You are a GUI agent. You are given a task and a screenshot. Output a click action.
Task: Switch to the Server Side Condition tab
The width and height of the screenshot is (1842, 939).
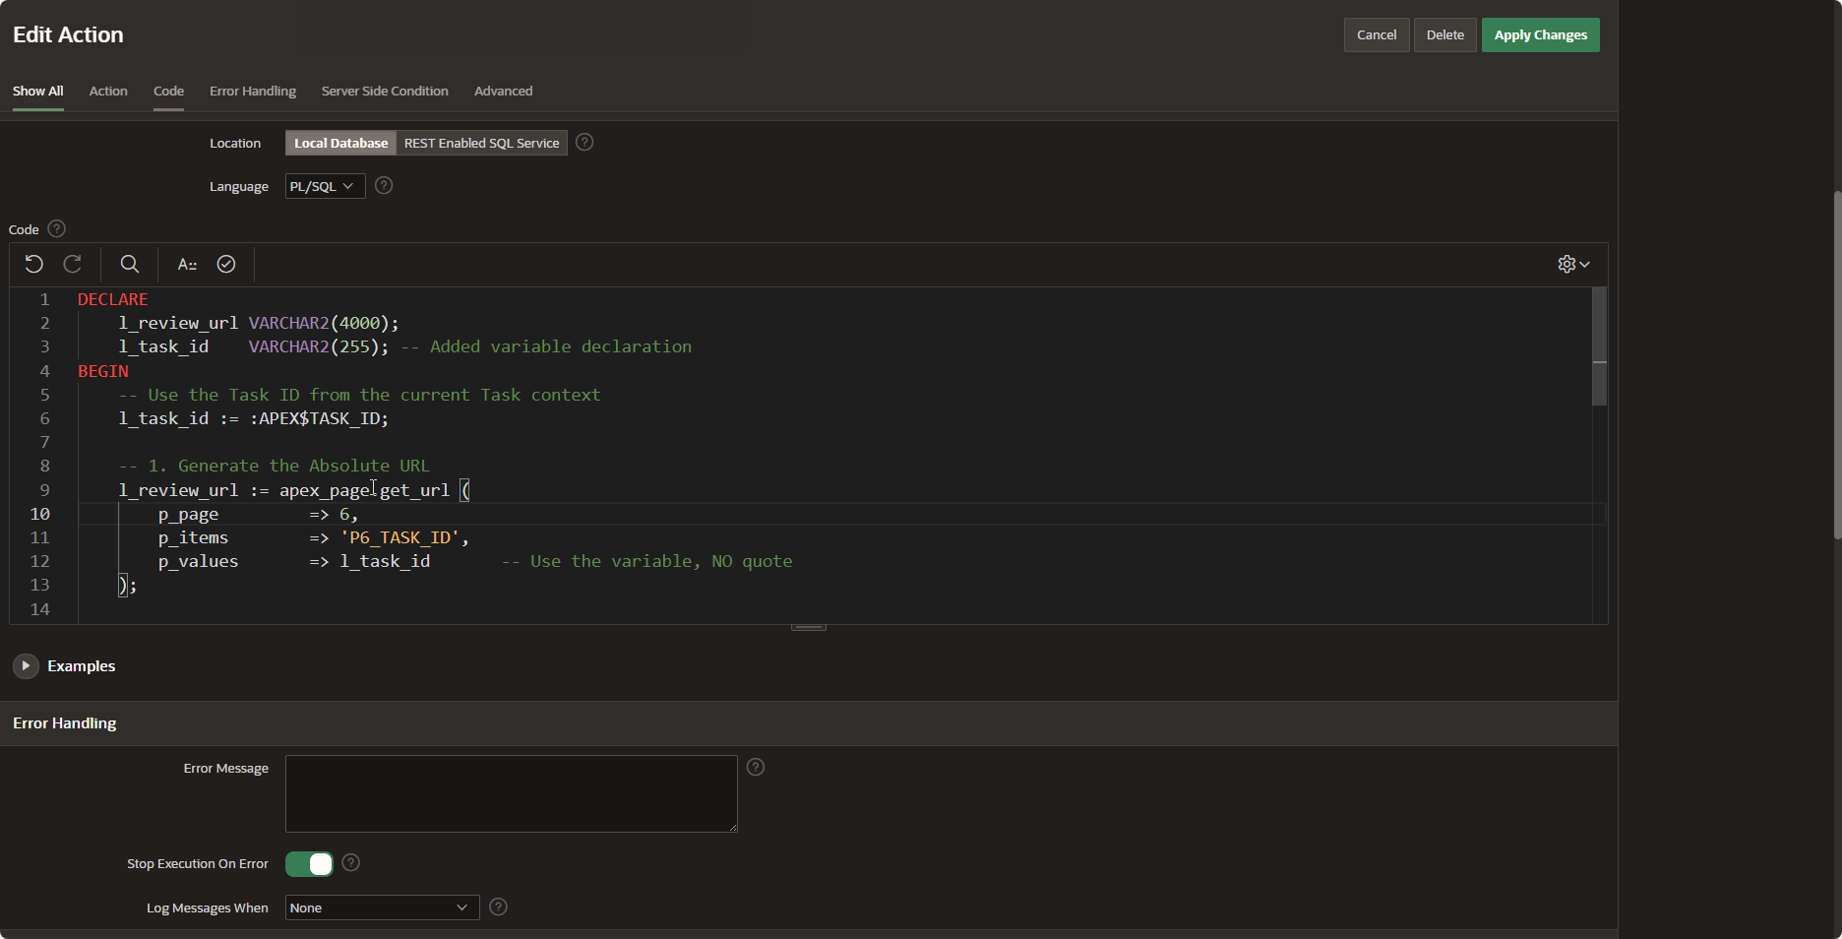point(385,92)
